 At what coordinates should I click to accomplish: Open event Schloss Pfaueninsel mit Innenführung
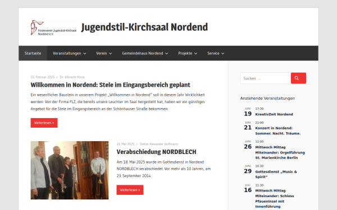pos(275,199)
